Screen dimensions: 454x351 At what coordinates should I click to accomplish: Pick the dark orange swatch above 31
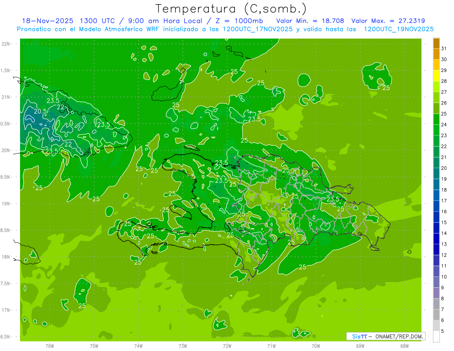437,44
